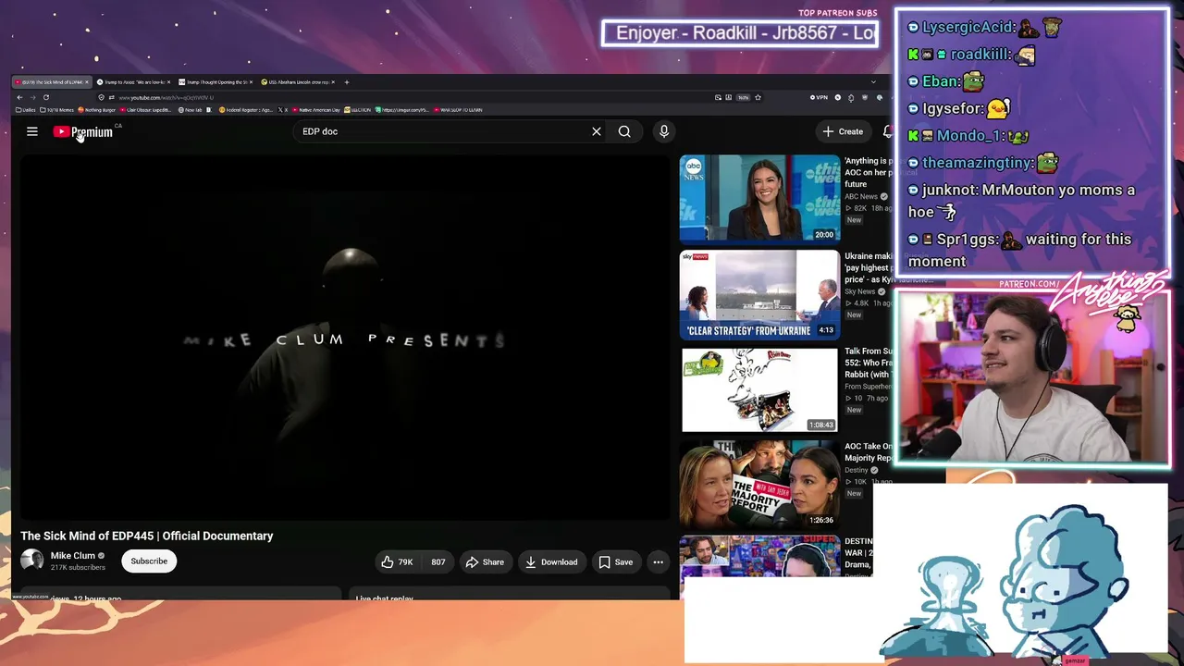Go to YouTube Premium home logo
The width and height of the screenshot is (1184, 666).
tap(83, 131)
